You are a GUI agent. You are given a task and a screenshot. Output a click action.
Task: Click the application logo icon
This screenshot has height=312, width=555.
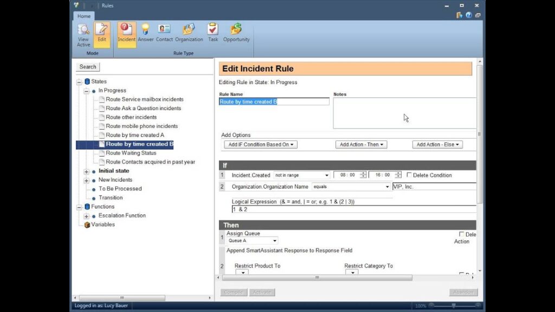(76, 5)
